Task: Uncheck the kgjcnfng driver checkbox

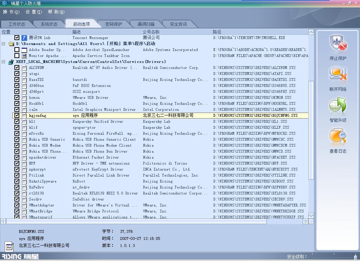Action: [x=17, y=115]
